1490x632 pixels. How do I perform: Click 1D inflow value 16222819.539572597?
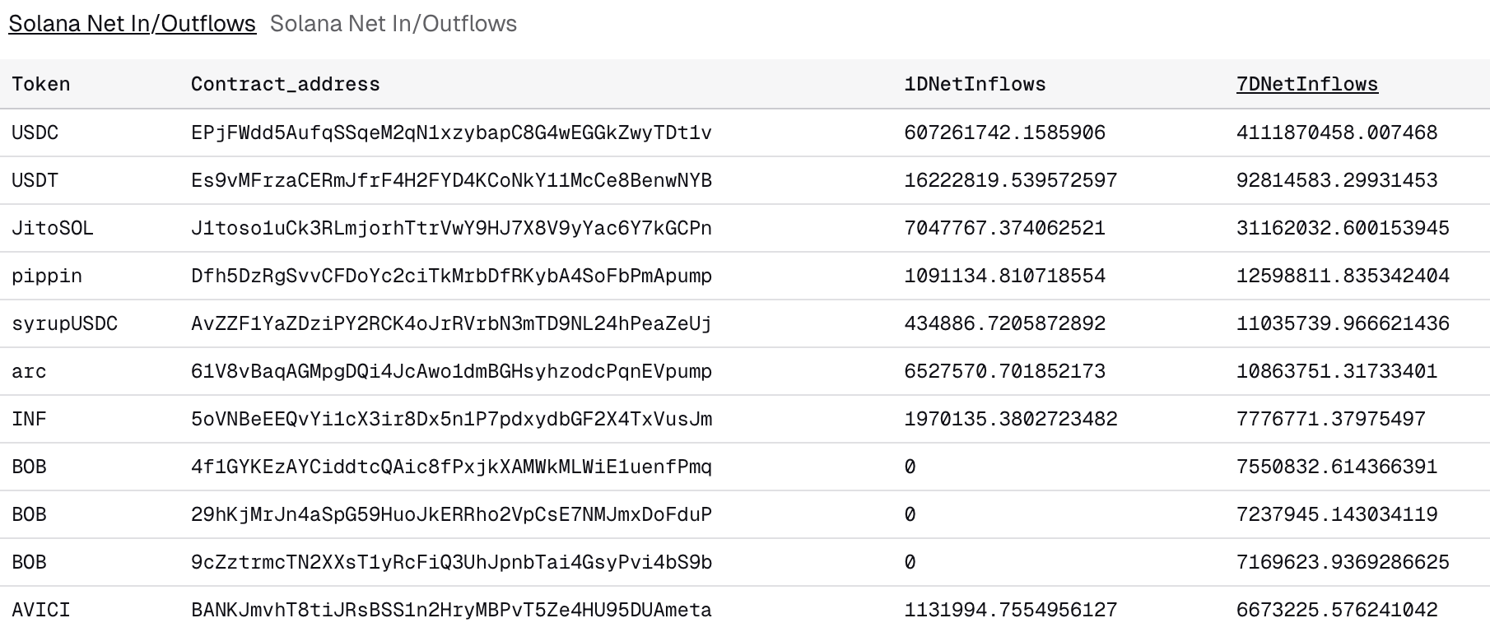point(1011,180)
